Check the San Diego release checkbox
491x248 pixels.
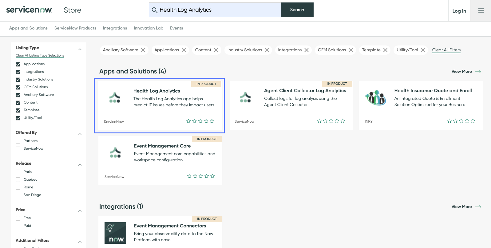pos(18,195)
